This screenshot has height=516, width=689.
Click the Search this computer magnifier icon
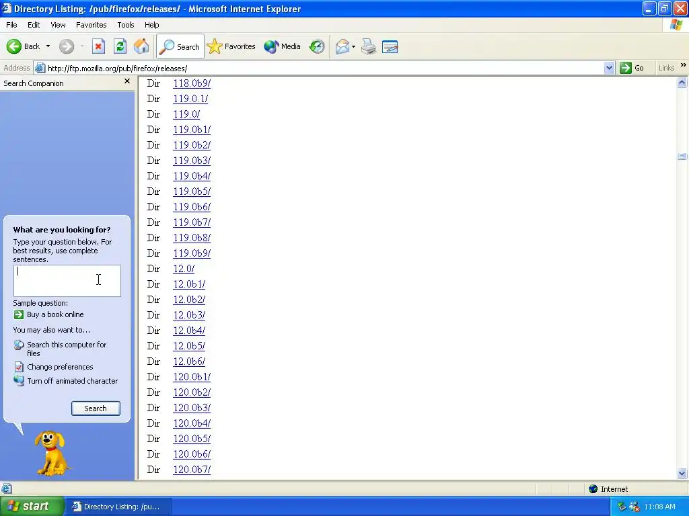[18, 345]
